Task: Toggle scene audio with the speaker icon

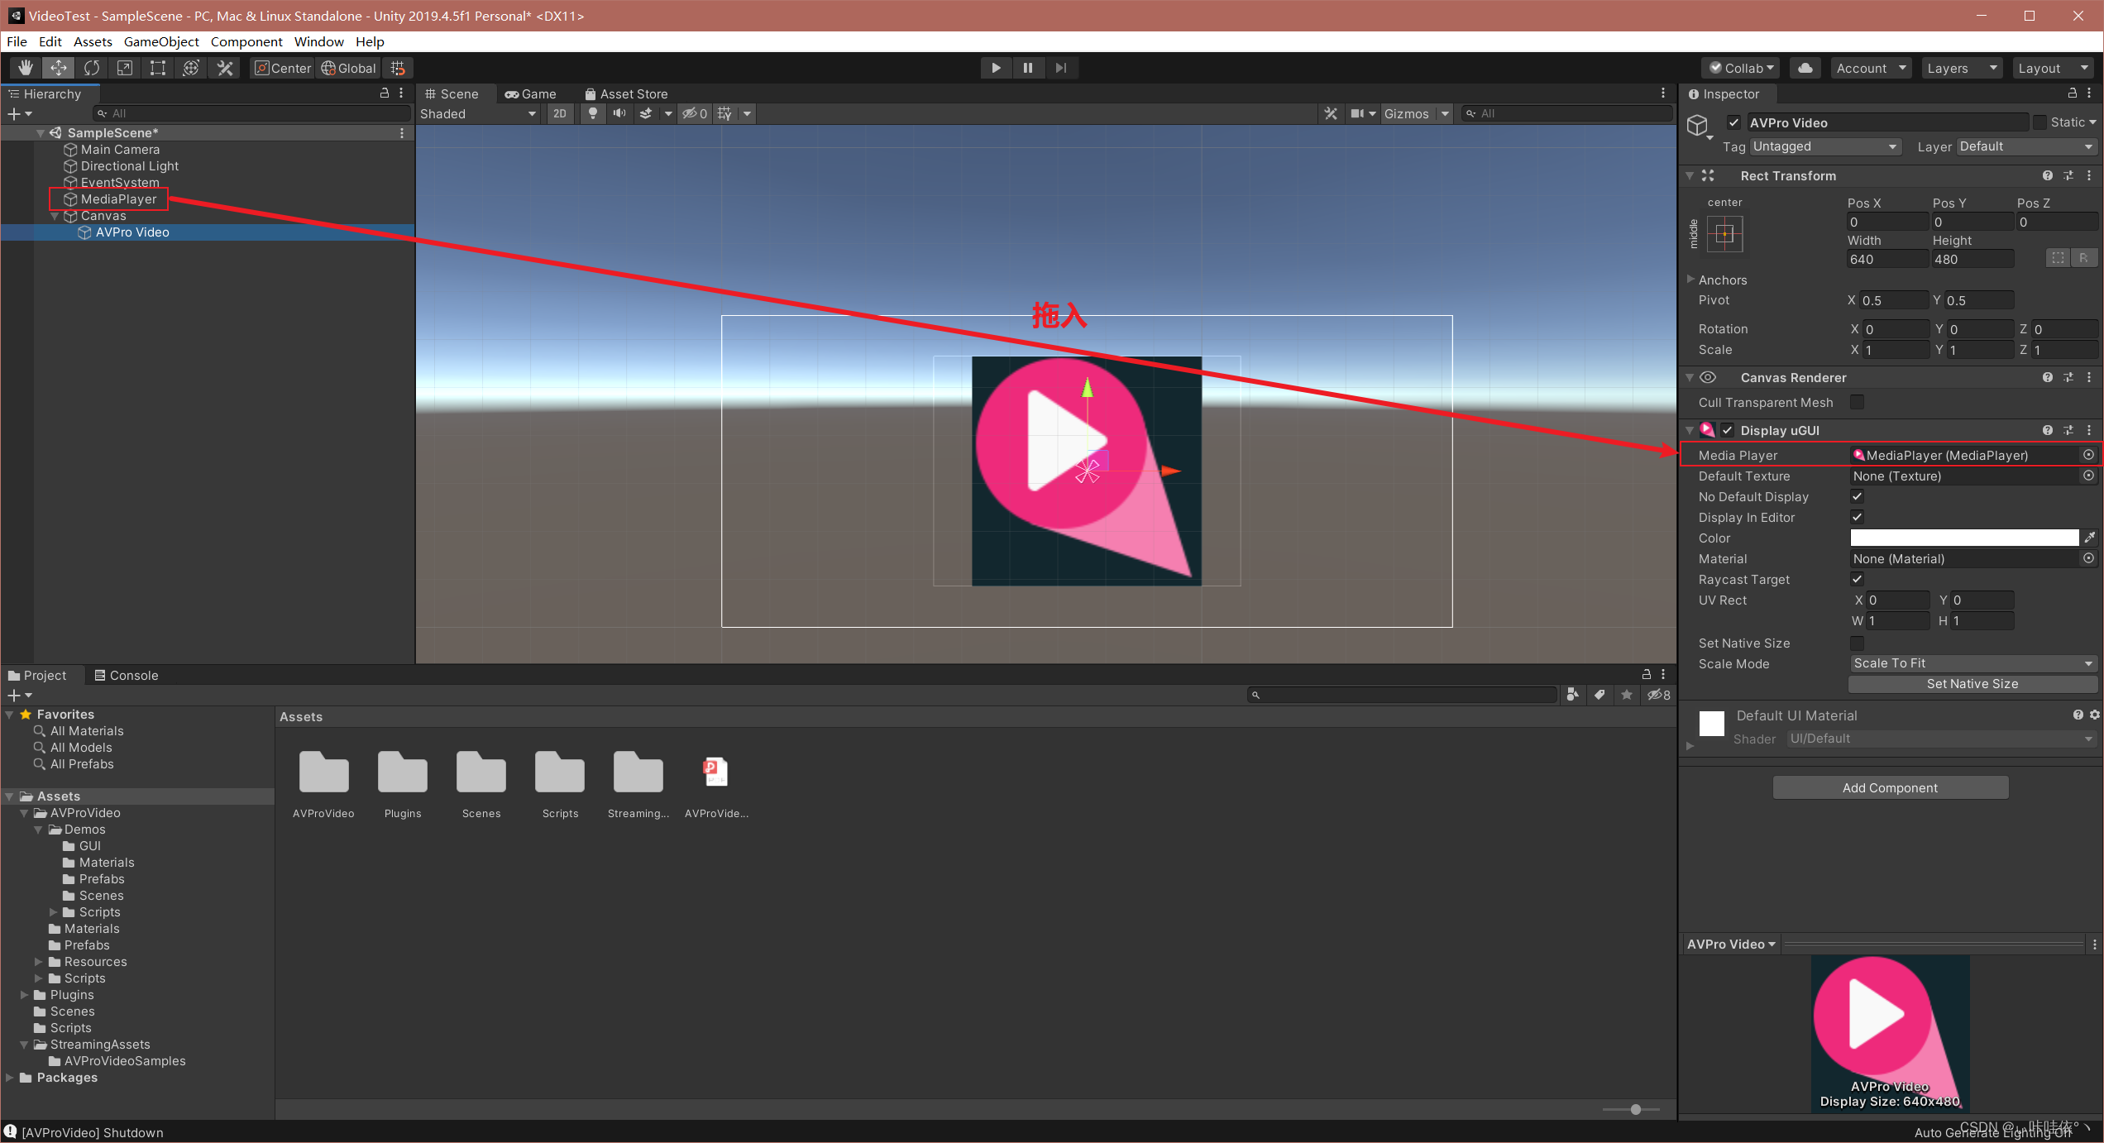Action: click(619, 113)
